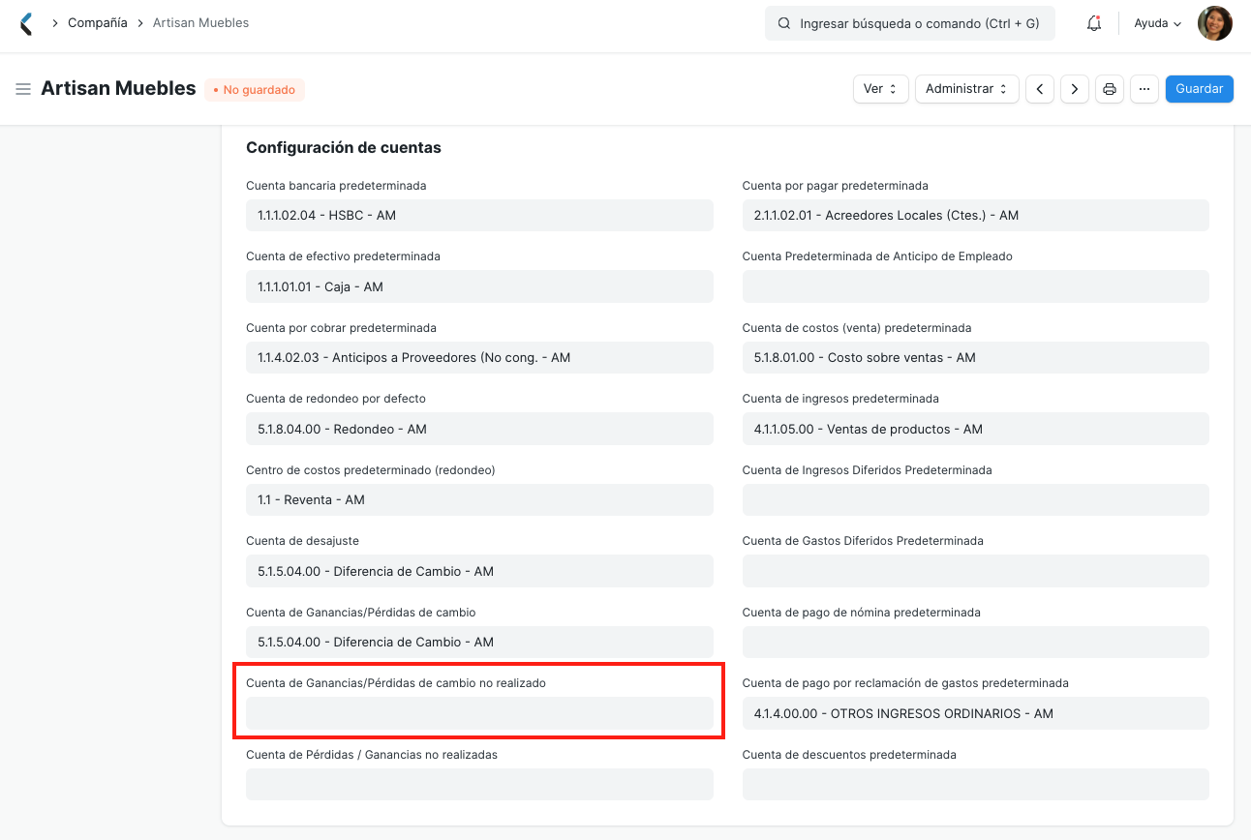The height and width of the screenshot is (840, 1251).
Task: Go to the previous document arrow
Action: coord(1040,89)
